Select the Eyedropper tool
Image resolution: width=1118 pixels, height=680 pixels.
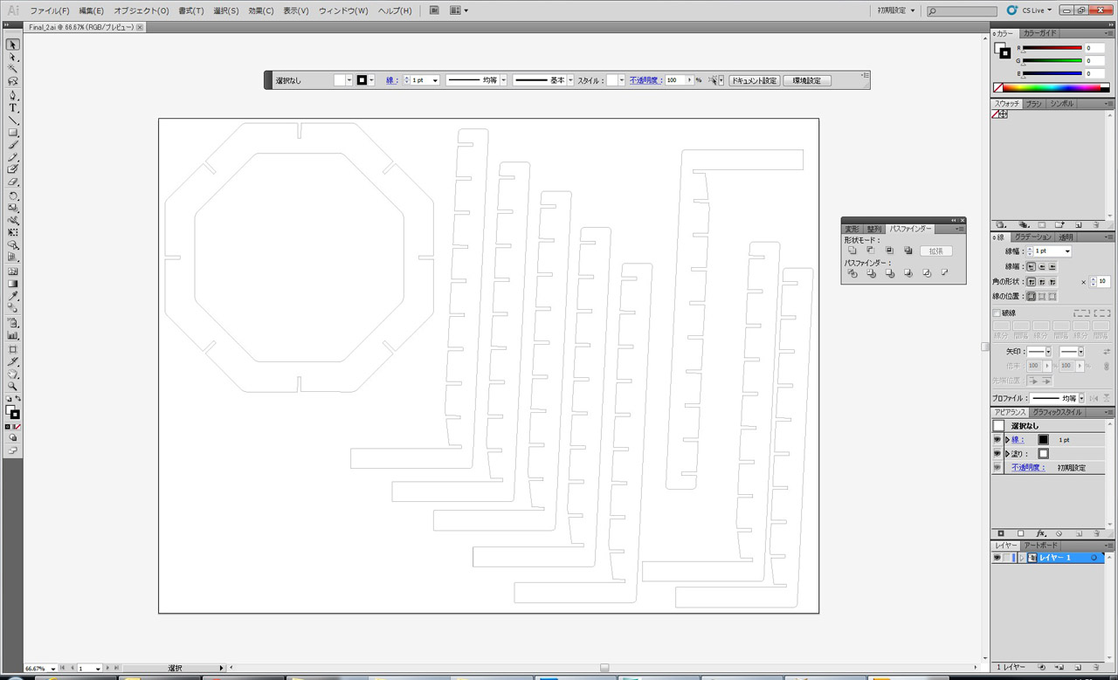(x=13, y=297)
